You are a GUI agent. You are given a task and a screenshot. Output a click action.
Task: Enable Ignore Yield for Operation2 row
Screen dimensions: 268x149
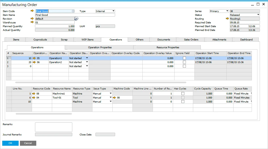tap(184, 62)
